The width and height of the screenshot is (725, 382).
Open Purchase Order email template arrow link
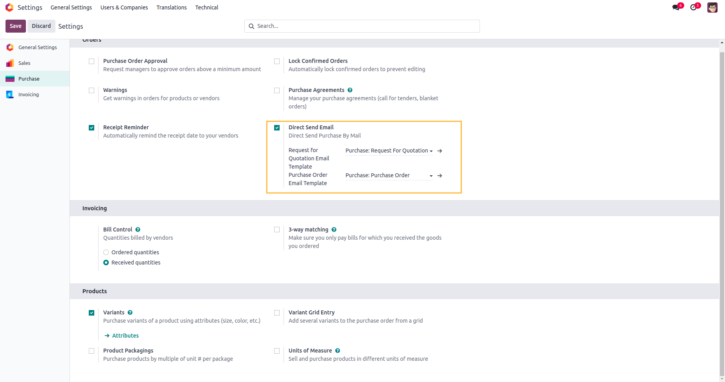point(440,176)
